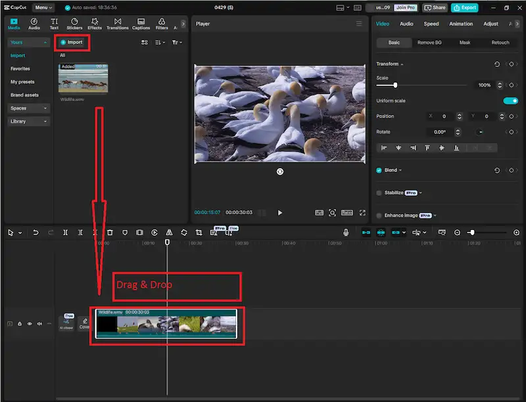Click the microphone voiceover record icon
Screen dimensions: 526x402
[346, 233]
